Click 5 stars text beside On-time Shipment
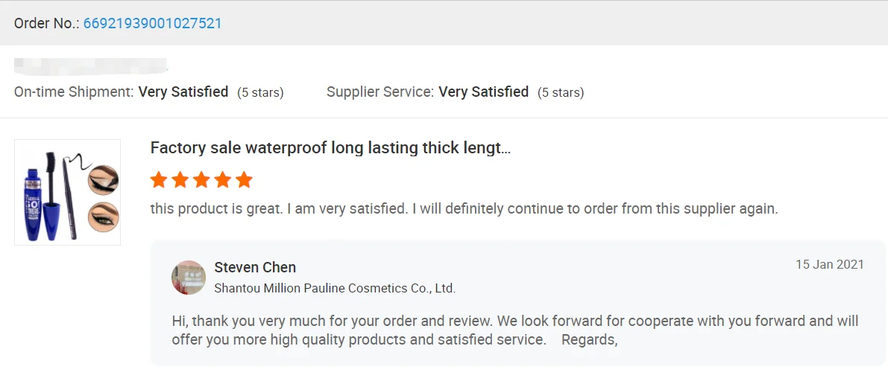 coord(260,93)
